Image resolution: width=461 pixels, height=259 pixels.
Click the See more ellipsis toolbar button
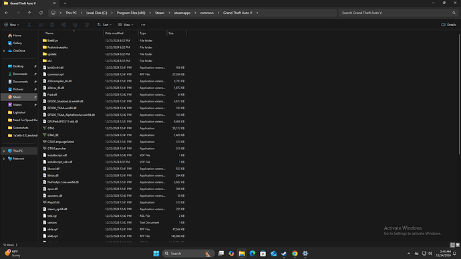[x=143, y=25]
